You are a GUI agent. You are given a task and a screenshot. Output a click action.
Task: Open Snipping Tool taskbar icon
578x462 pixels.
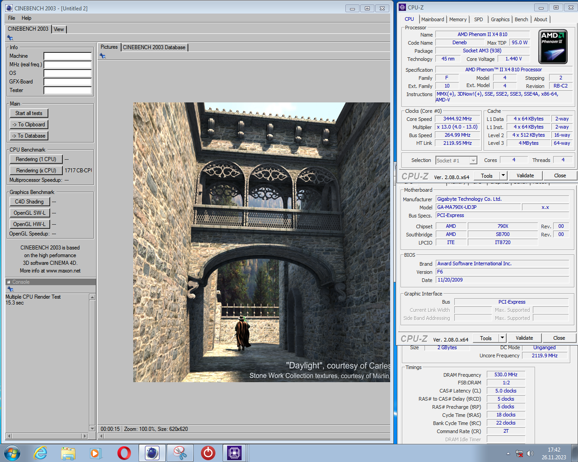tap(180, 453)
